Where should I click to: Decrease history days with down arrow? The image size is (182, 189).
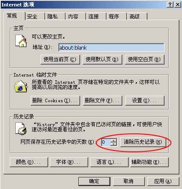[x=113, y=144]
